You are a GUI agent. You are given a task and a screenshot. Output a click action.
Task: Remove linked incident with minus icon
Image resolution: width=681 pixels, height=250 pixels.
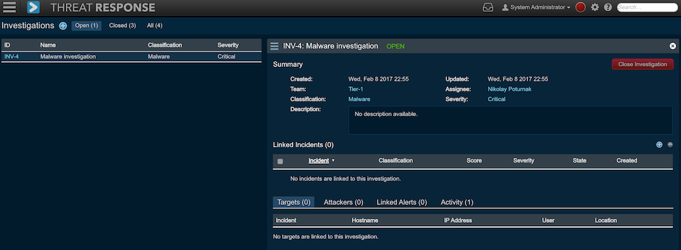point(670,145)
